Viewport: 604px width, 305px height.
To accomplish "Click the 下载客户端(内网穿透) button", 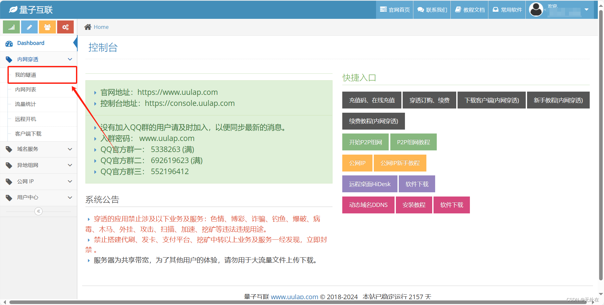I will click(x=492, y=100).
